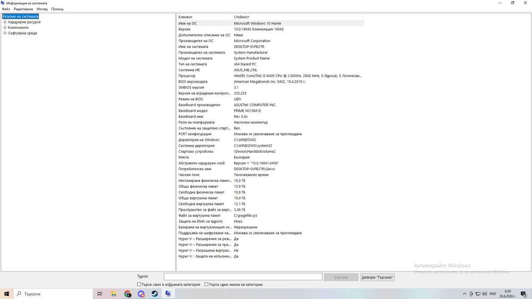Screen dimensions: 532x299
Task: Open the notification center icon
Action: point(524,294)
